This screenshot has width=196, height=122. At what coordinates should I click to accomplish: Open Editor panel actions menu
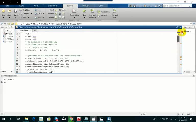click(x=177, y=27)
